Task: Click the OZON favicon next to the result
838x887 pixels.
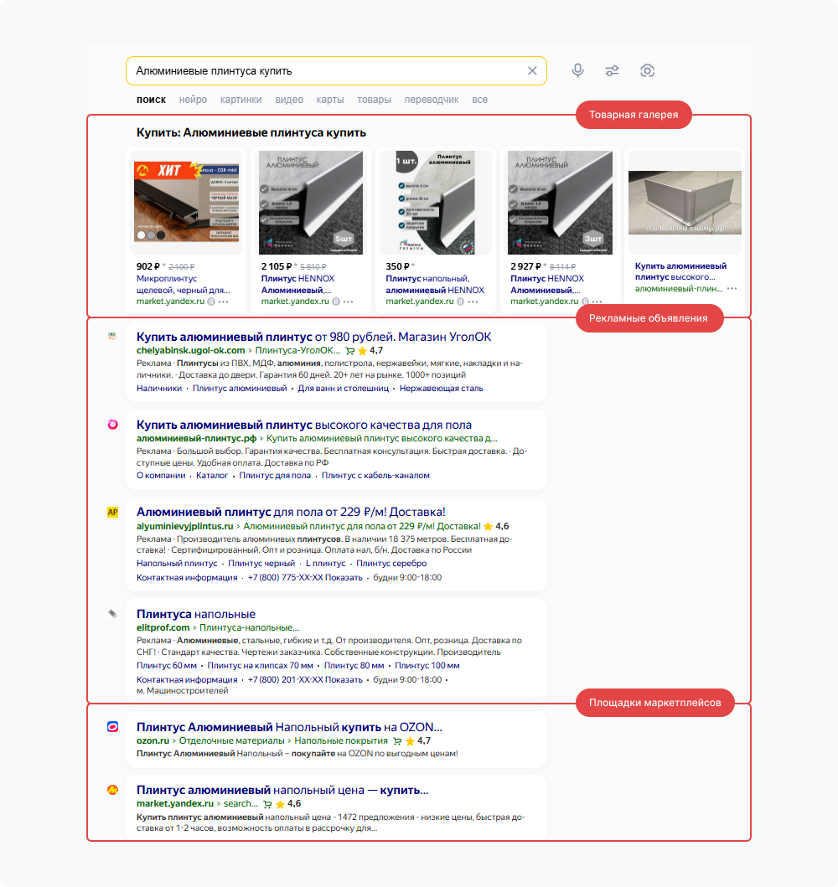Action: [113, 727]
